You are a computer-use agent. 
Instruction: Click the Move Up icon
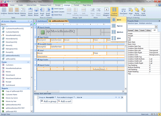click(93, 12)
